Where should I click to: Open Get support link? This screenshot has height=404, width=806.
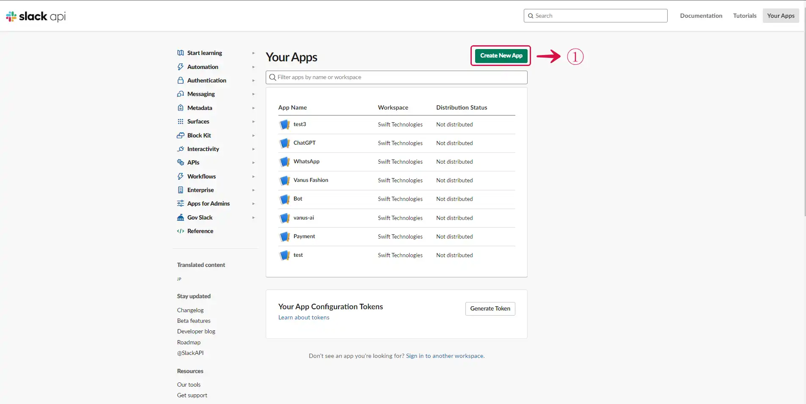coord(192,395)
